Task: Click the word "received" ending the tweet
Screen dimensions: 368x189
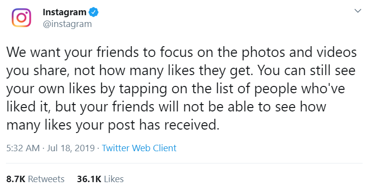Action: pyautogui.click(x=191, y=125)
